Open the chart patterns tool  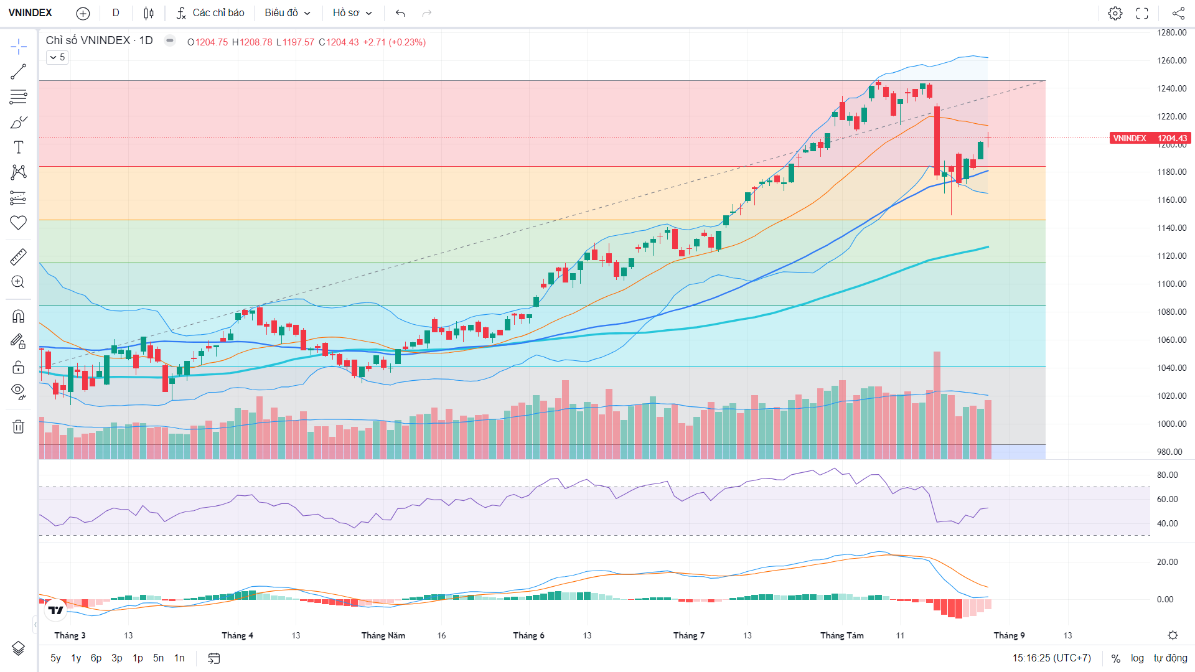19,172
